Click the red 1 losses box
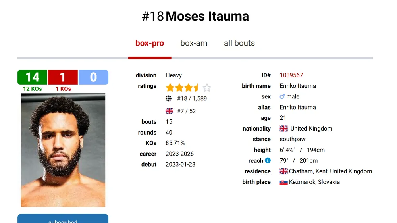 click(63, 77)
